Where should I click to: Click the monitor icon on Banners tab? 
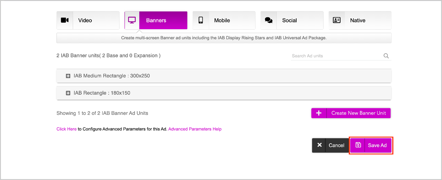pos(132,20)
